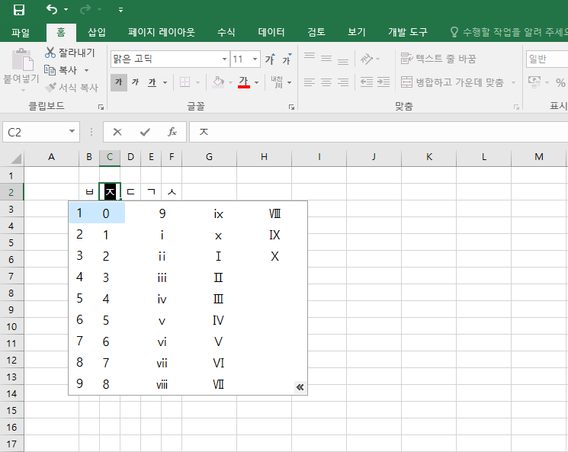Open the 파일 tab
Viewport: 568px width, 452px height.
(21, 33)
